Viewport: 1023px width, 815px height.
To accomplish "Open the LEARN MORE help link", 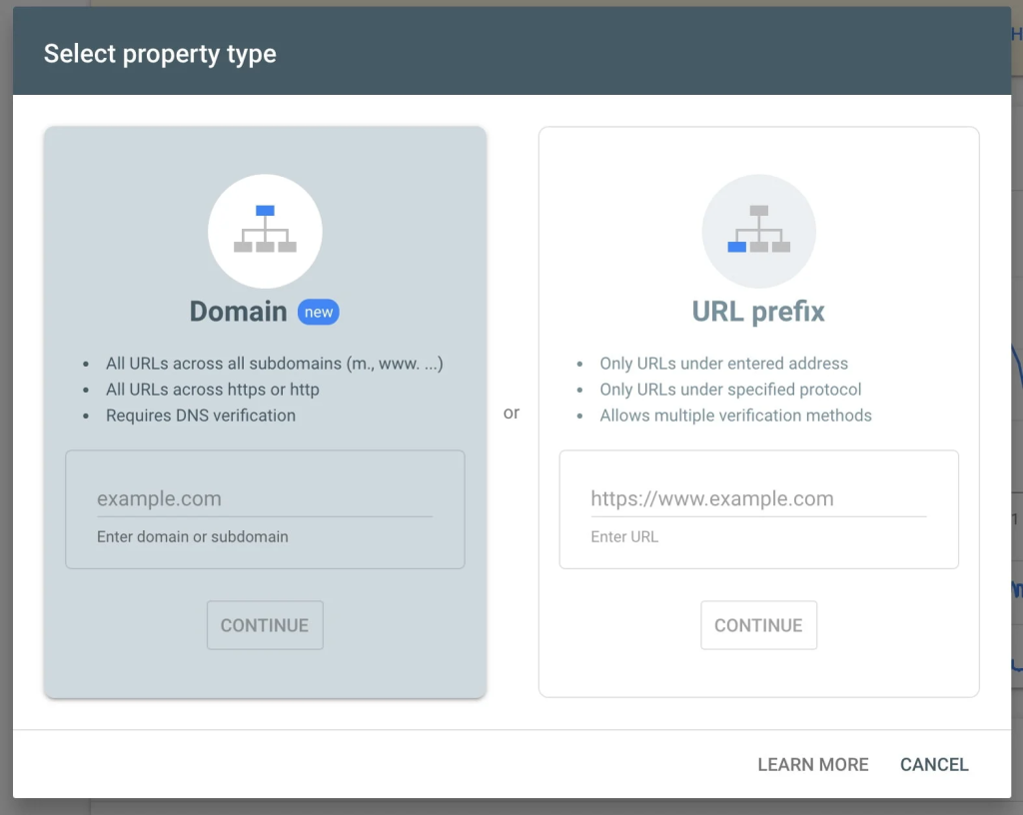I will pos(812,764).
